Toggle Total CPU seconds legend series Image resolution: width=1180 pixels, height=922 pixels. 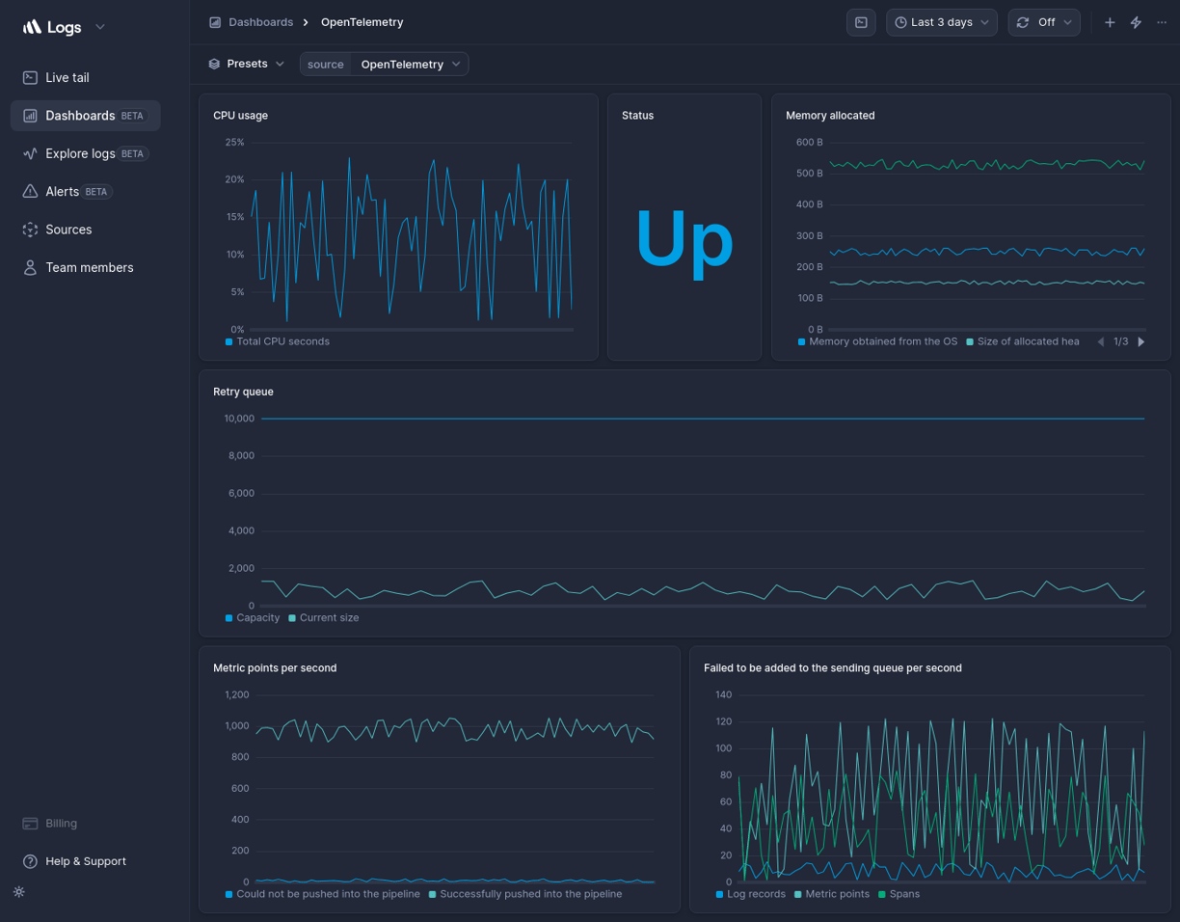278,341
